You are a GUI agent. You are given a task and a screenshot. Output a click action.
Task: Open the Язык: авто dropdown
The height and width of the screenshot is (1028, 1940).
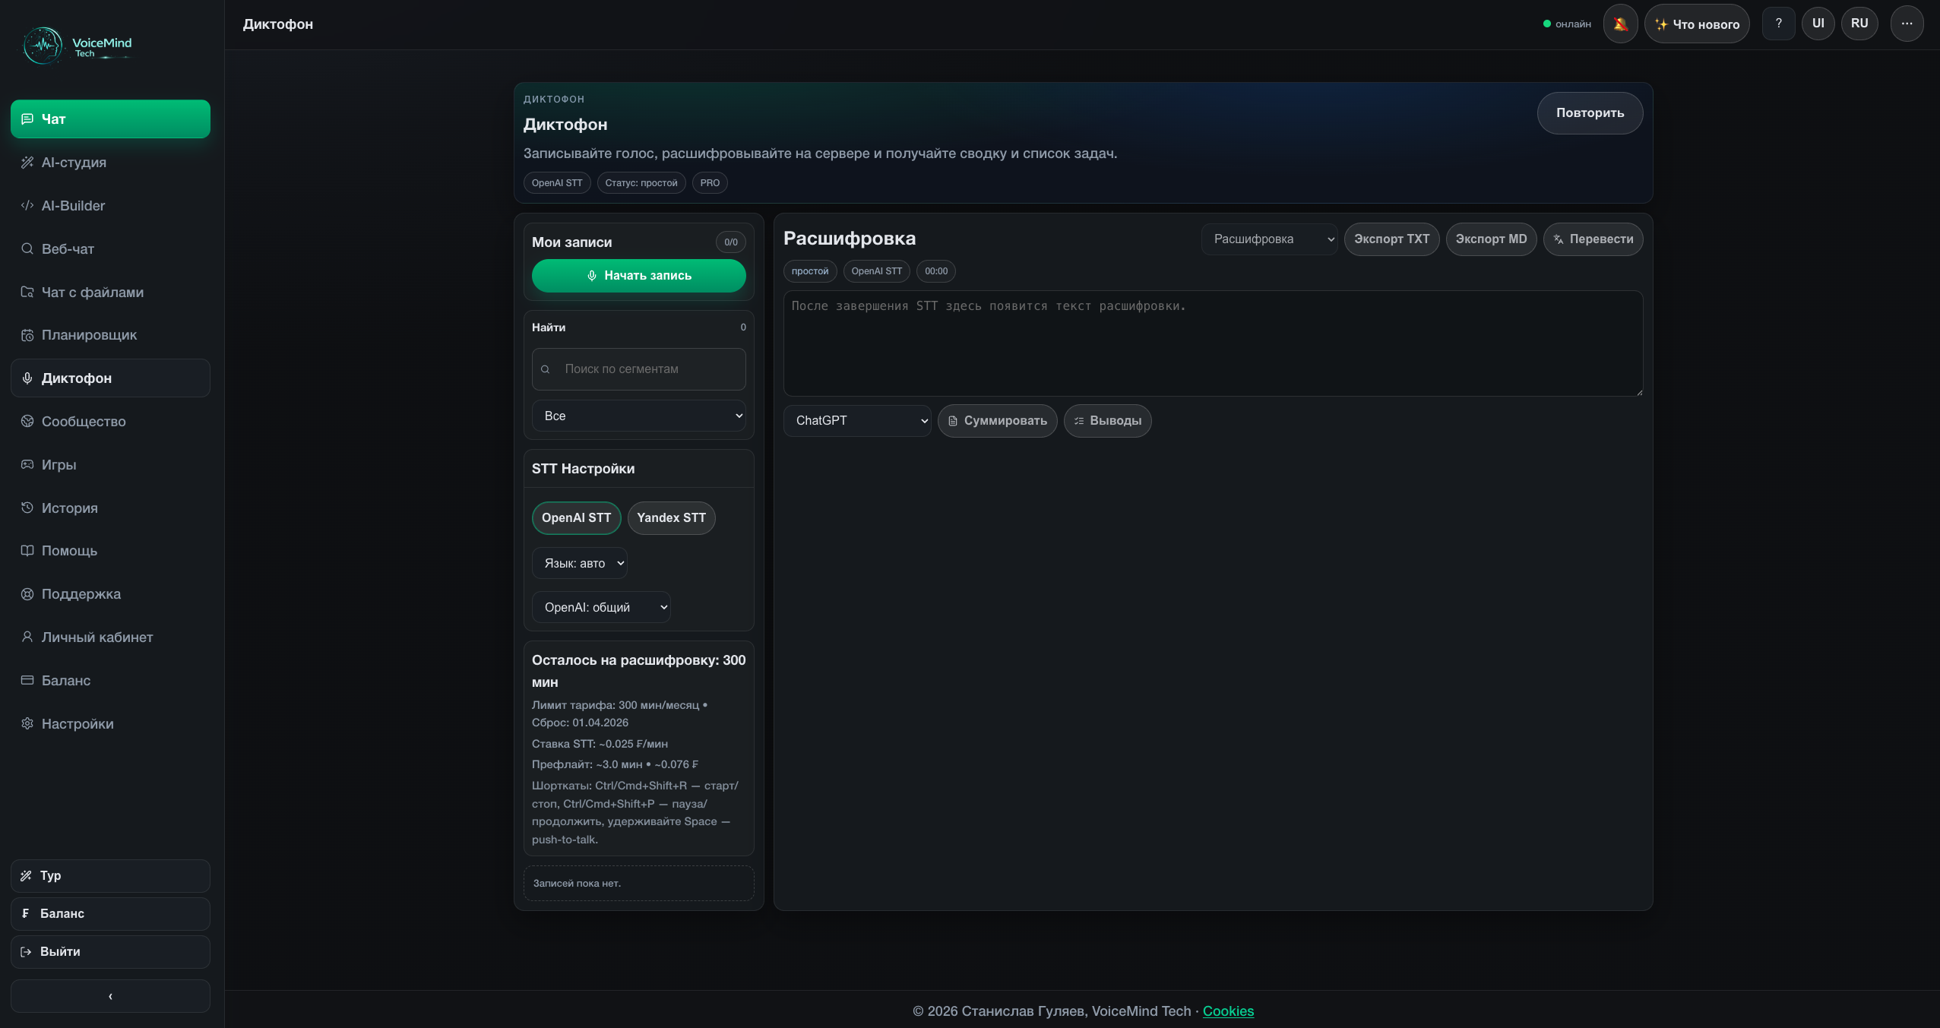click(580, 563)
